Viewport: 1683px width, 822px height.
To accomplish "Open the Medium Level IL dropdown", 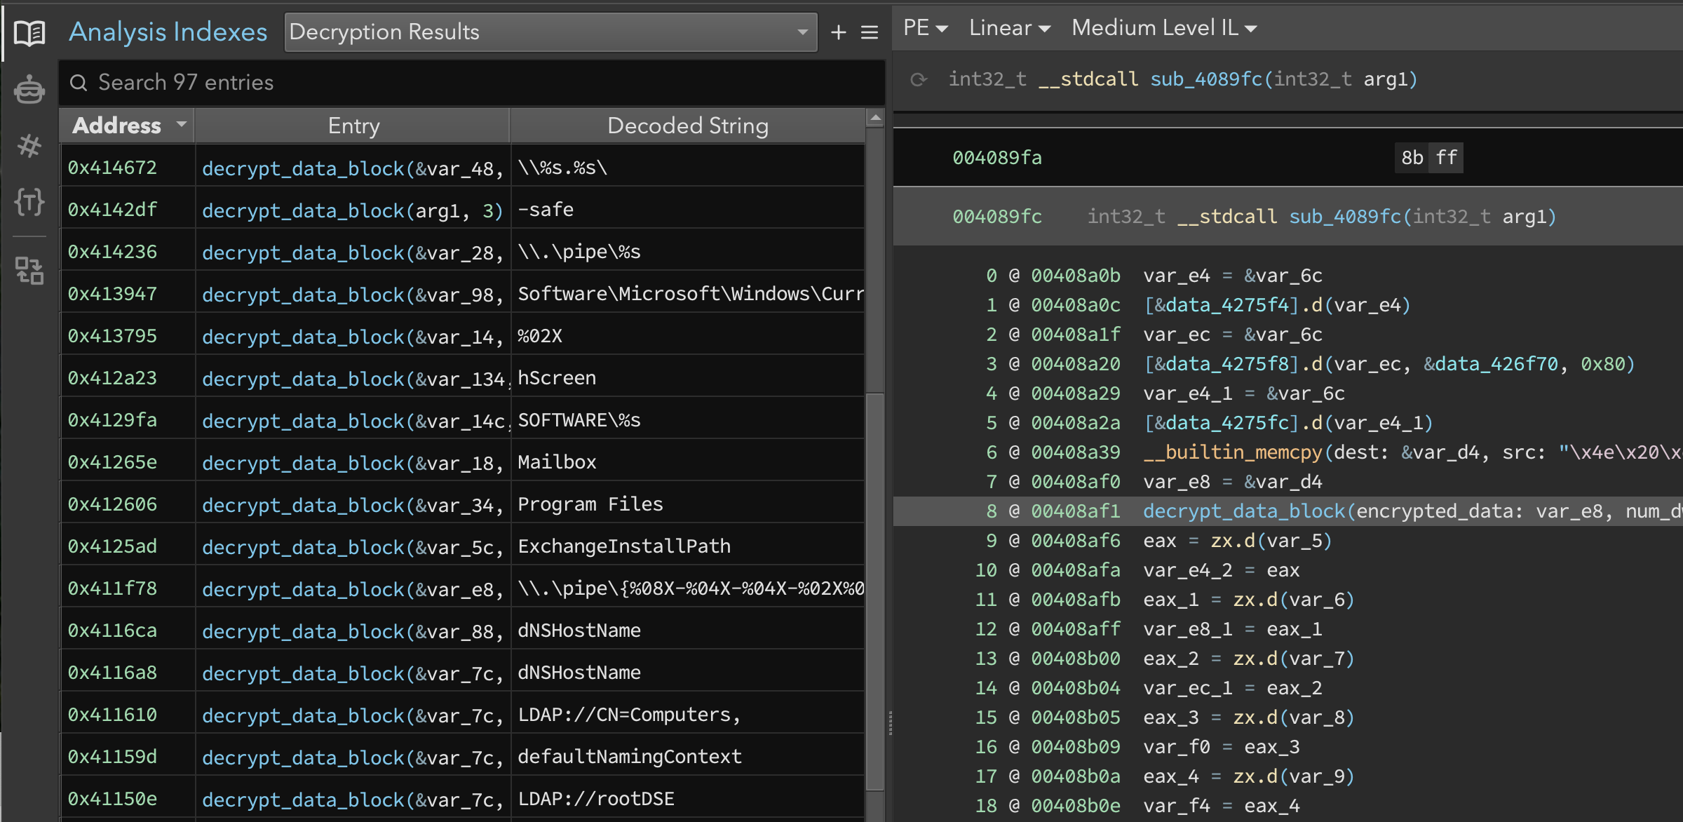I will [x=1164, y=28].
